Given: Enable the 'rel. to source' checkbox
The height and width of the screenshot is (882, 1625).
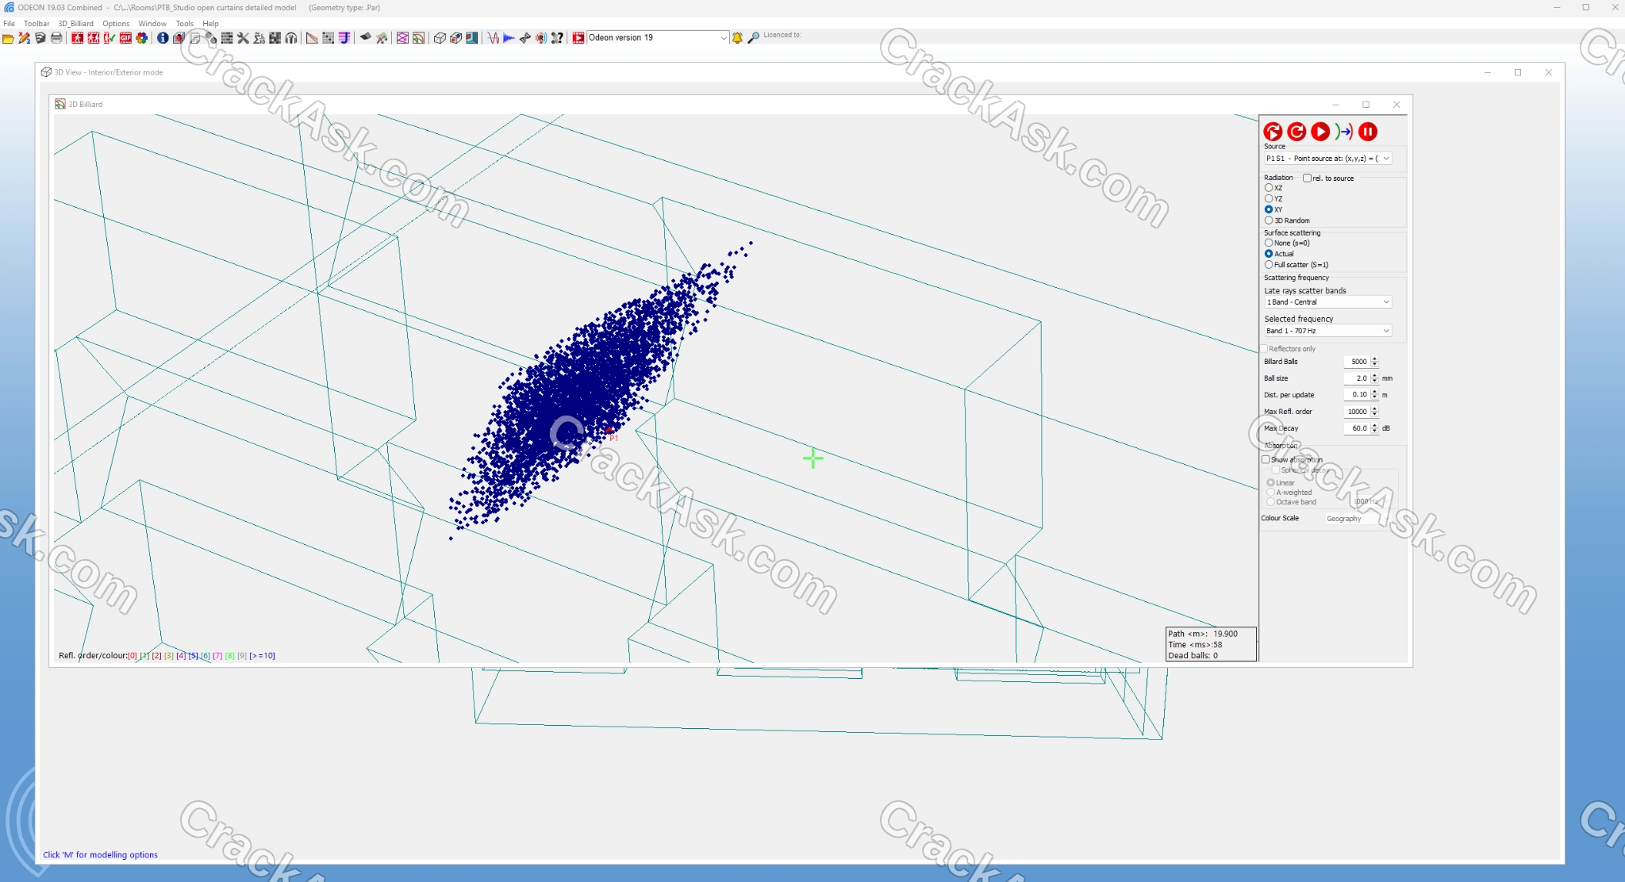Looking at the screenshot, I should tap(1307, 178).
